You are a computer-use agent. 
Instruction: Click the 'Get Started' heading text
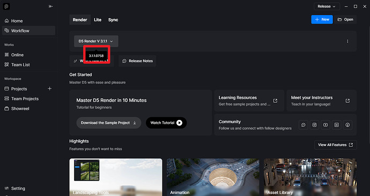point(80,74)
